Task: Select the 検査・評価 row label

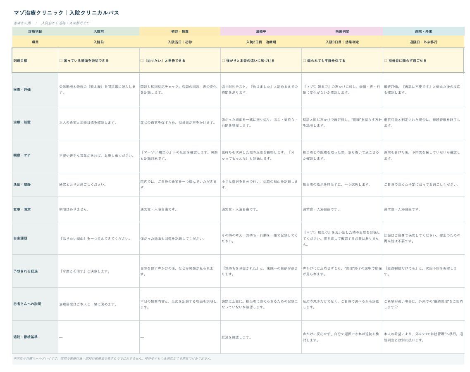Action: [x=35, y=90]
